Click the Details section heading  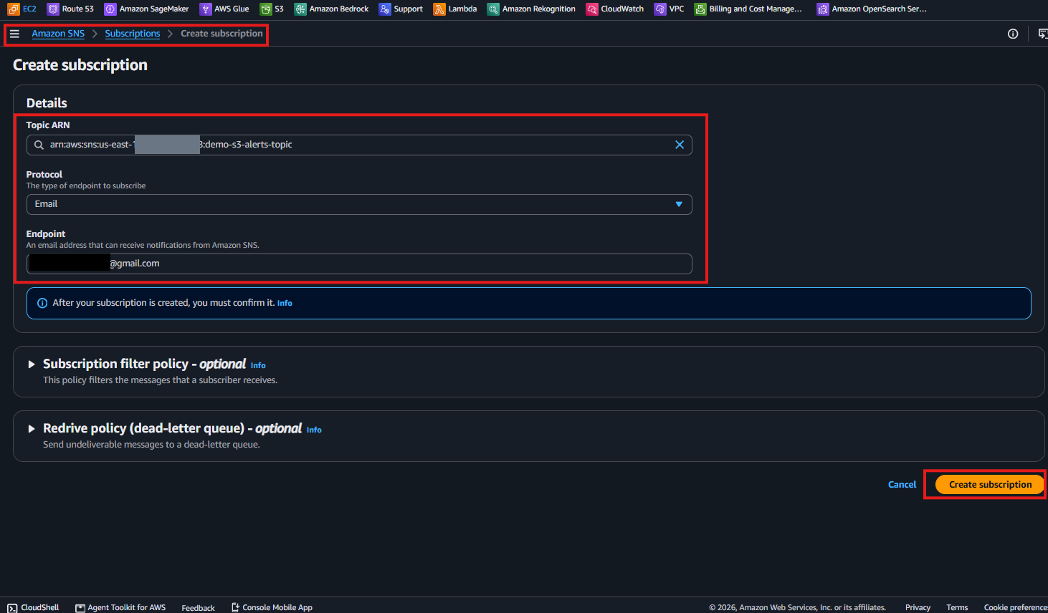tap(47, 103)
